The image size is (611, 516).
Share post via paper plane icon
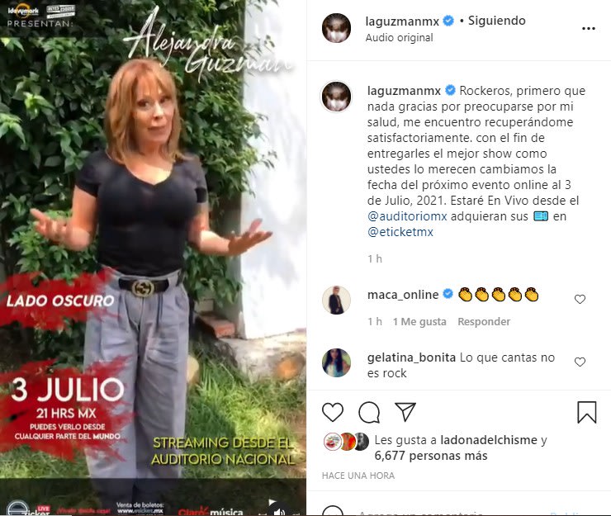click(x=405, y=411)
